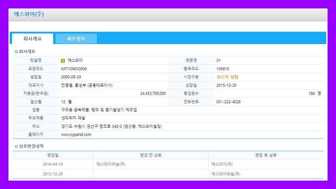Viewport: 336px width, 189px height.
Task: Click the 코스닥 상장 market label
Action: click(x=227, y=77)
